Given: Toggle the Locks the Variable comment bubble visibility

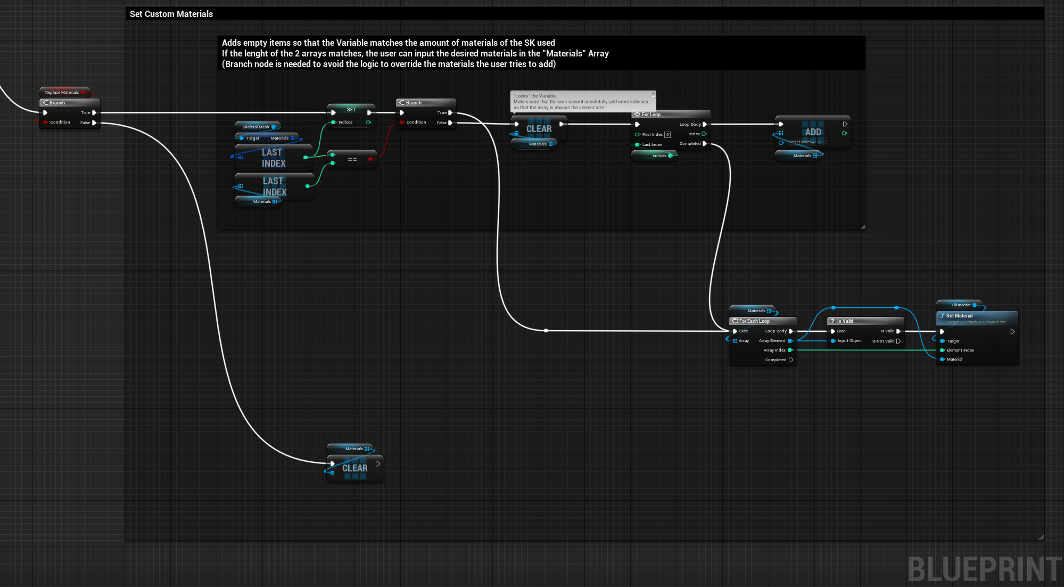Looking at the screenshot, I should [654, 97].
